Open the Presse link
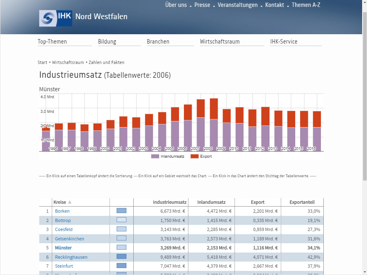Screen dimensions: 367x275 pos(202,4)
